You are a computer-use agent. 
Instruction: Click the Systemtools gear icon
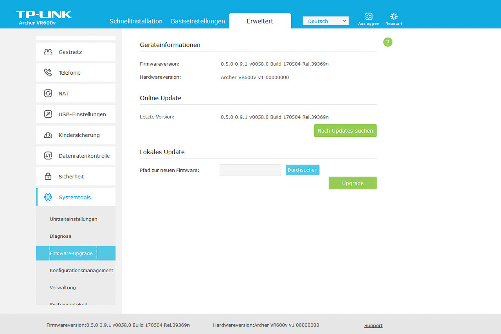[x=48, y=197]
